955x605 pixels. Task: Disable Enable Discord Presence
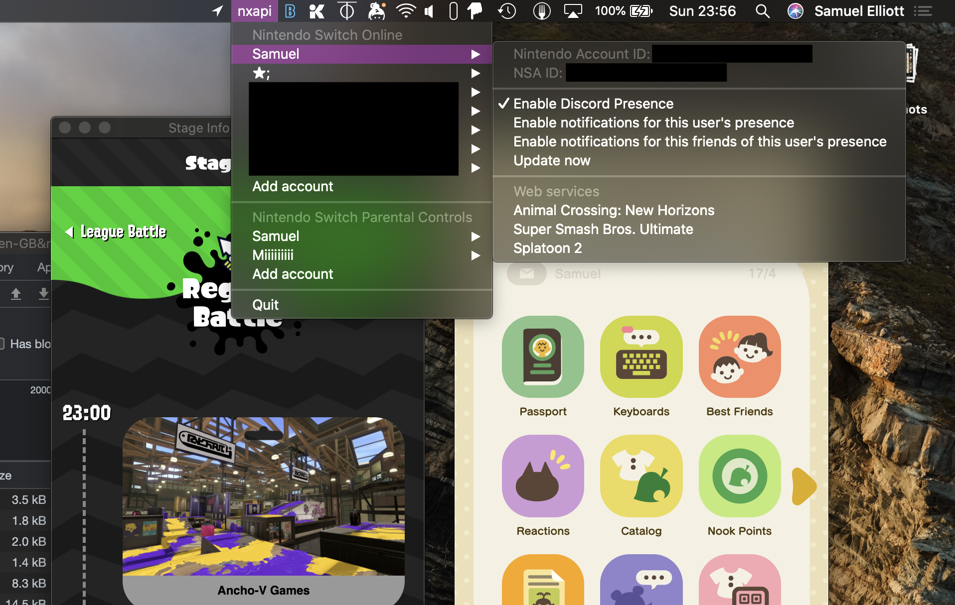click(593, 104)
